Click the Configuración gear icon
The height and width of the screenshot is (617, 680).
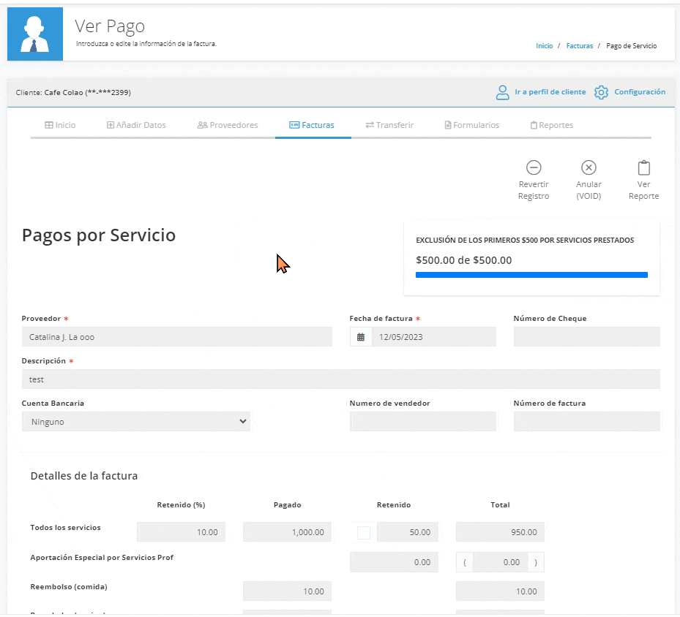[x=601, y=92]
